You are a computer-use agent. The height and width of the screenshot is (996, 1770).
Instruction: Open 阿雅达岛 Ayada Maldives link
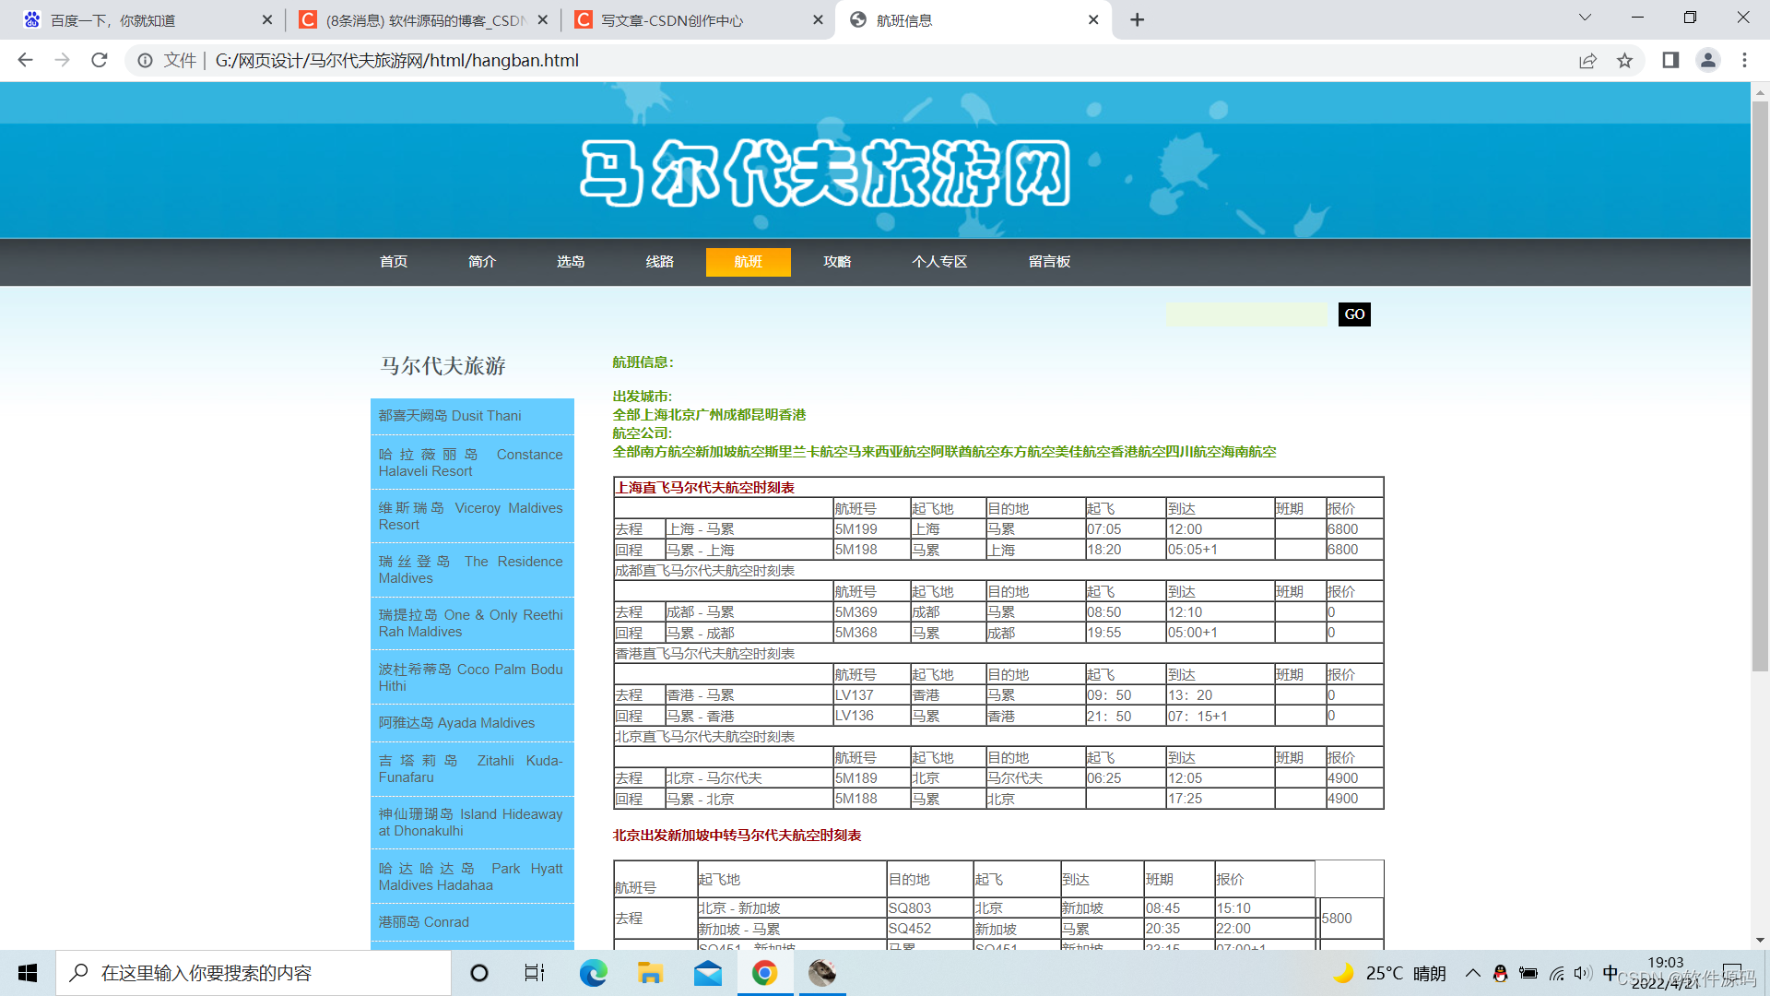tap(456, 723)
